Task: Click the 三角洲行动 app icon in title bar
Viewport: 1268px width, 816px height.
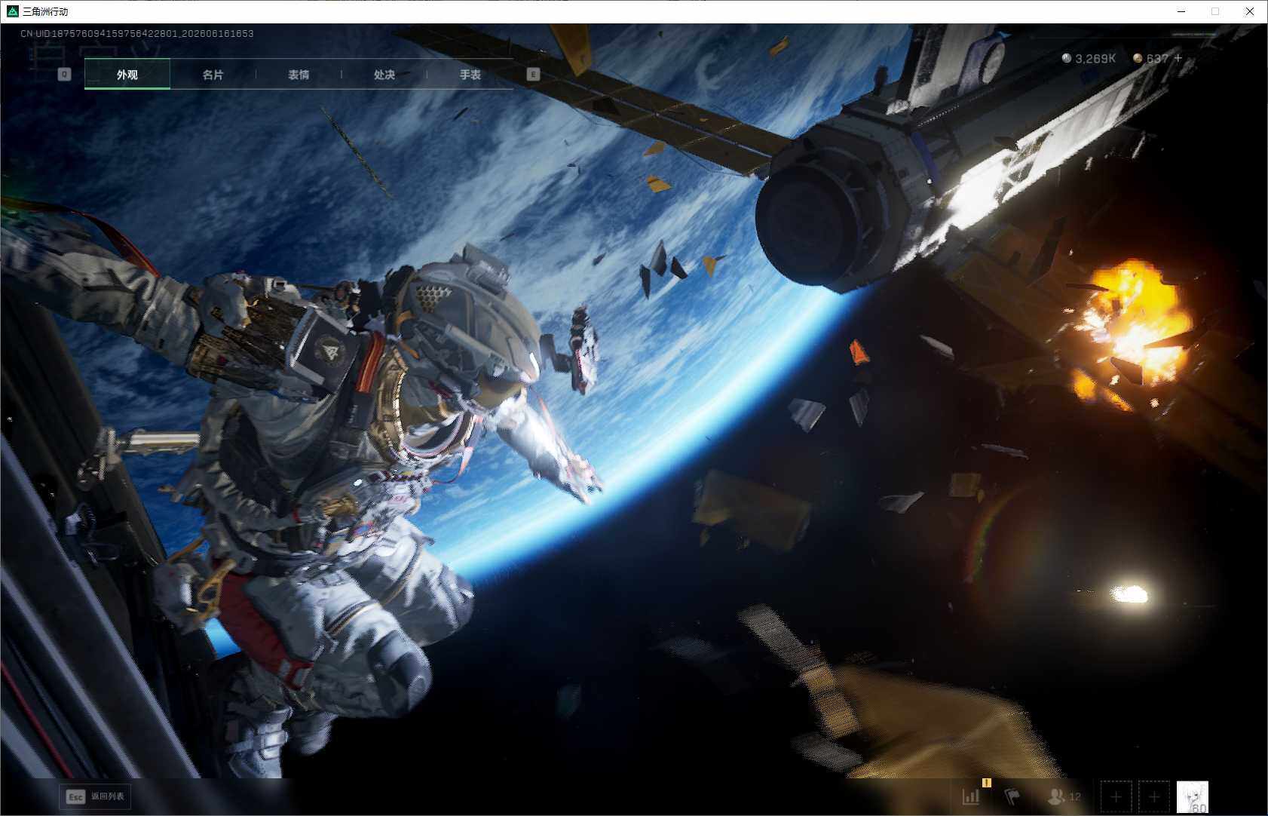Action: (x=12, y=11)
